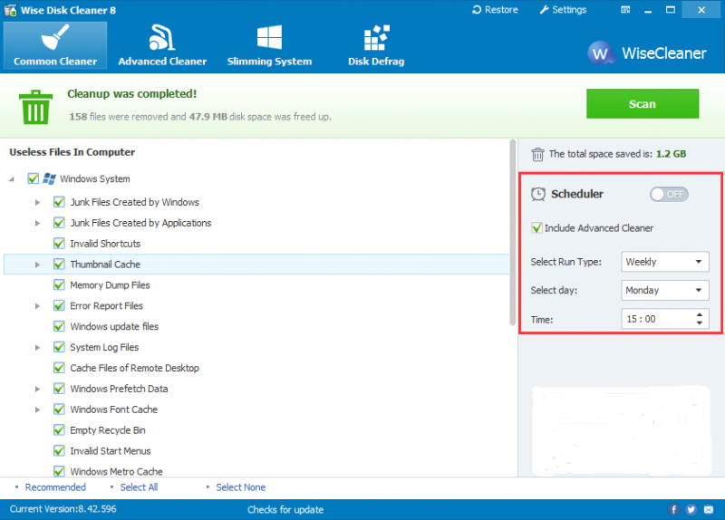Image resolution: width=725 pixels, height=520 pixels.
Task: Turn on the Scheduler toggle switch
Action: pyautogui.click(x=669, y=194)
